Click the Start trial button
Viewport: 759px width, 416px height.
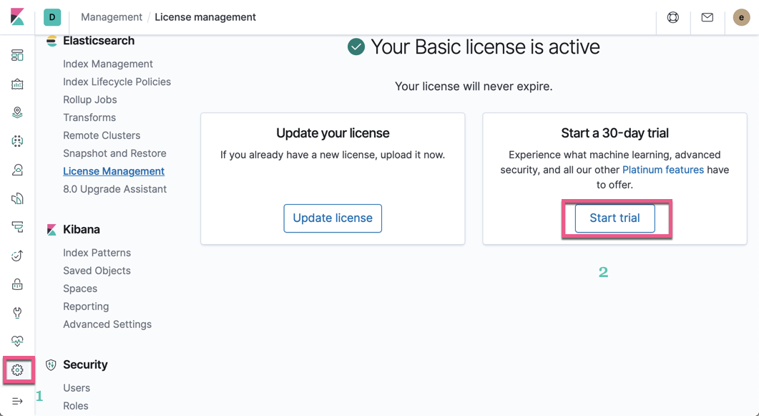614,218
